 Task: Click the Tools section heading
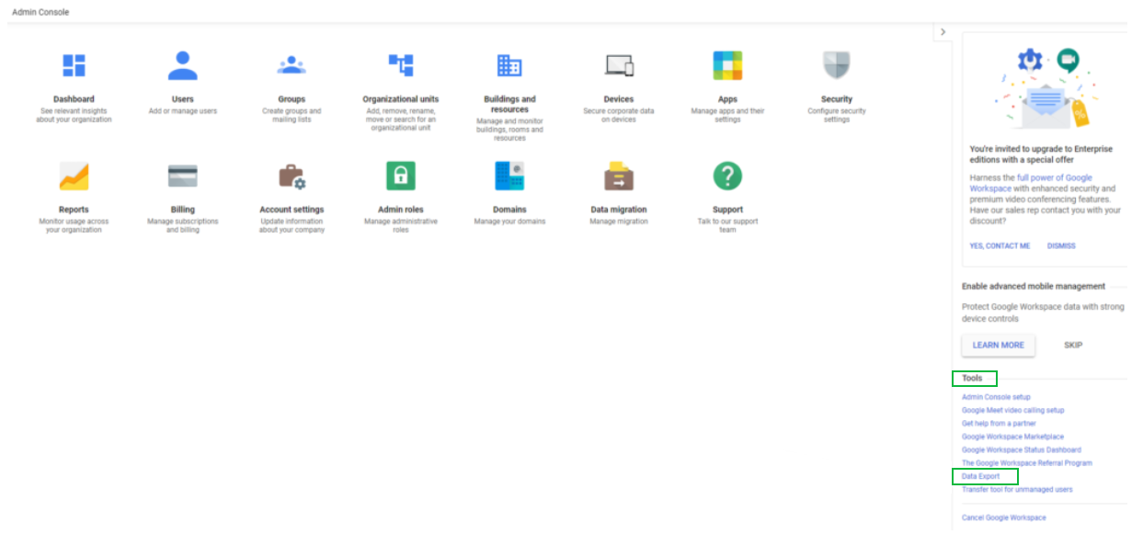972,378
